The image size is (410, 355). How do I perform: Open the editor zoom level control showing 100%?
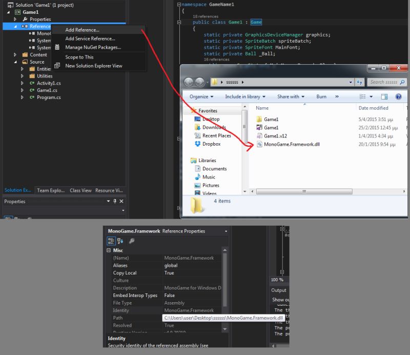click(278, 280)
